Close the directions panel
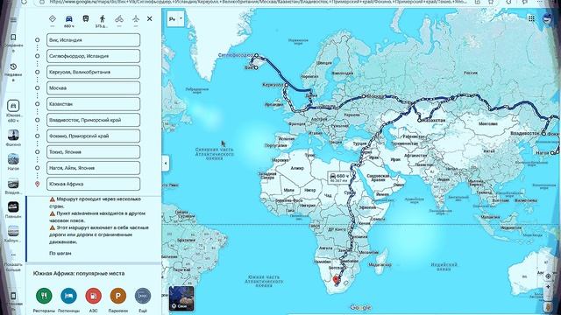561x315 pixels. [150, 18]
